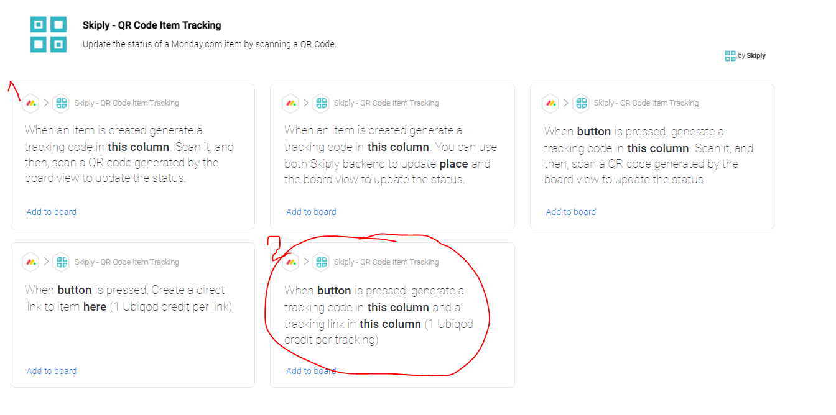Choose 'button' field in 'tracking link' card

coord(334,291)
